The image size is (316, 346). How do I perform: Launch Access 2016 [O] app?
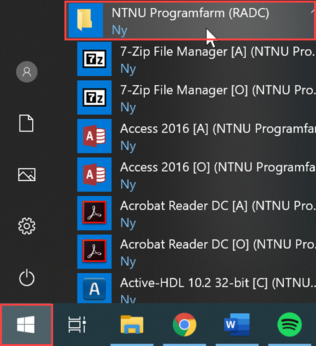click(197, 174)
